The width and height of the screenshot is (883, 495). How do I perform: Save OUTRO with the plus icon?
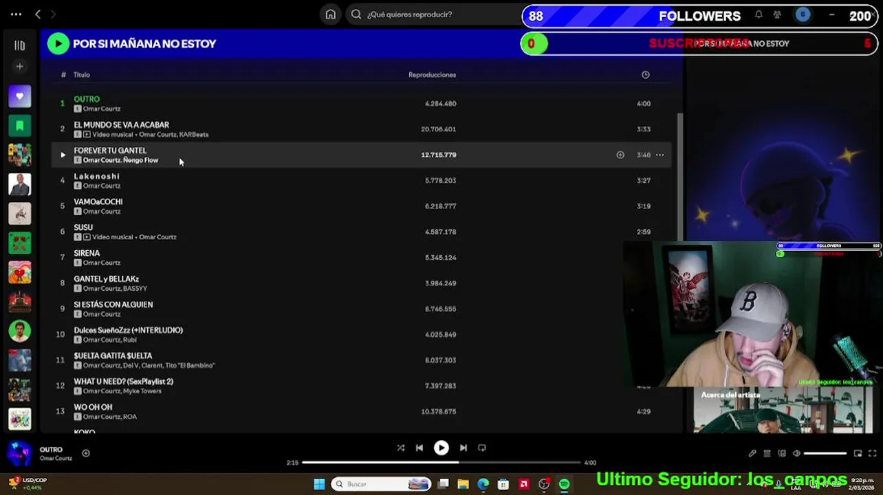point(86,453)
